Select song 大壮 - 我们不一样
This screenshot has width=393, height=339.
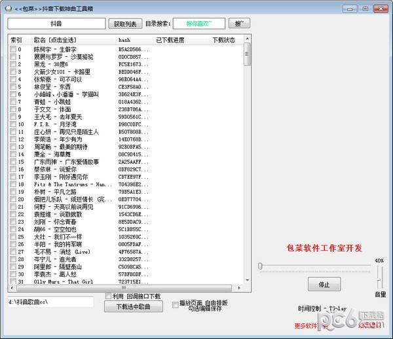pyautogui.click(x=58, y=237)
